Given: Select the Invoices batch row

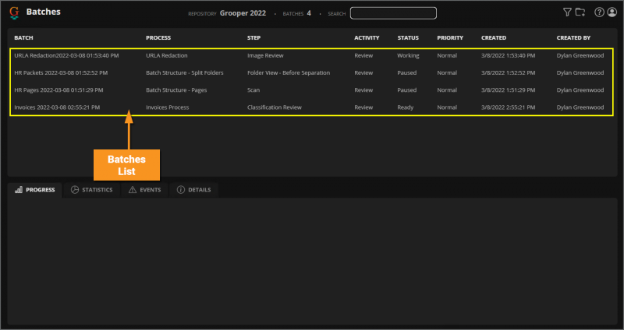Looking at the screenshot, I should 57,107.
